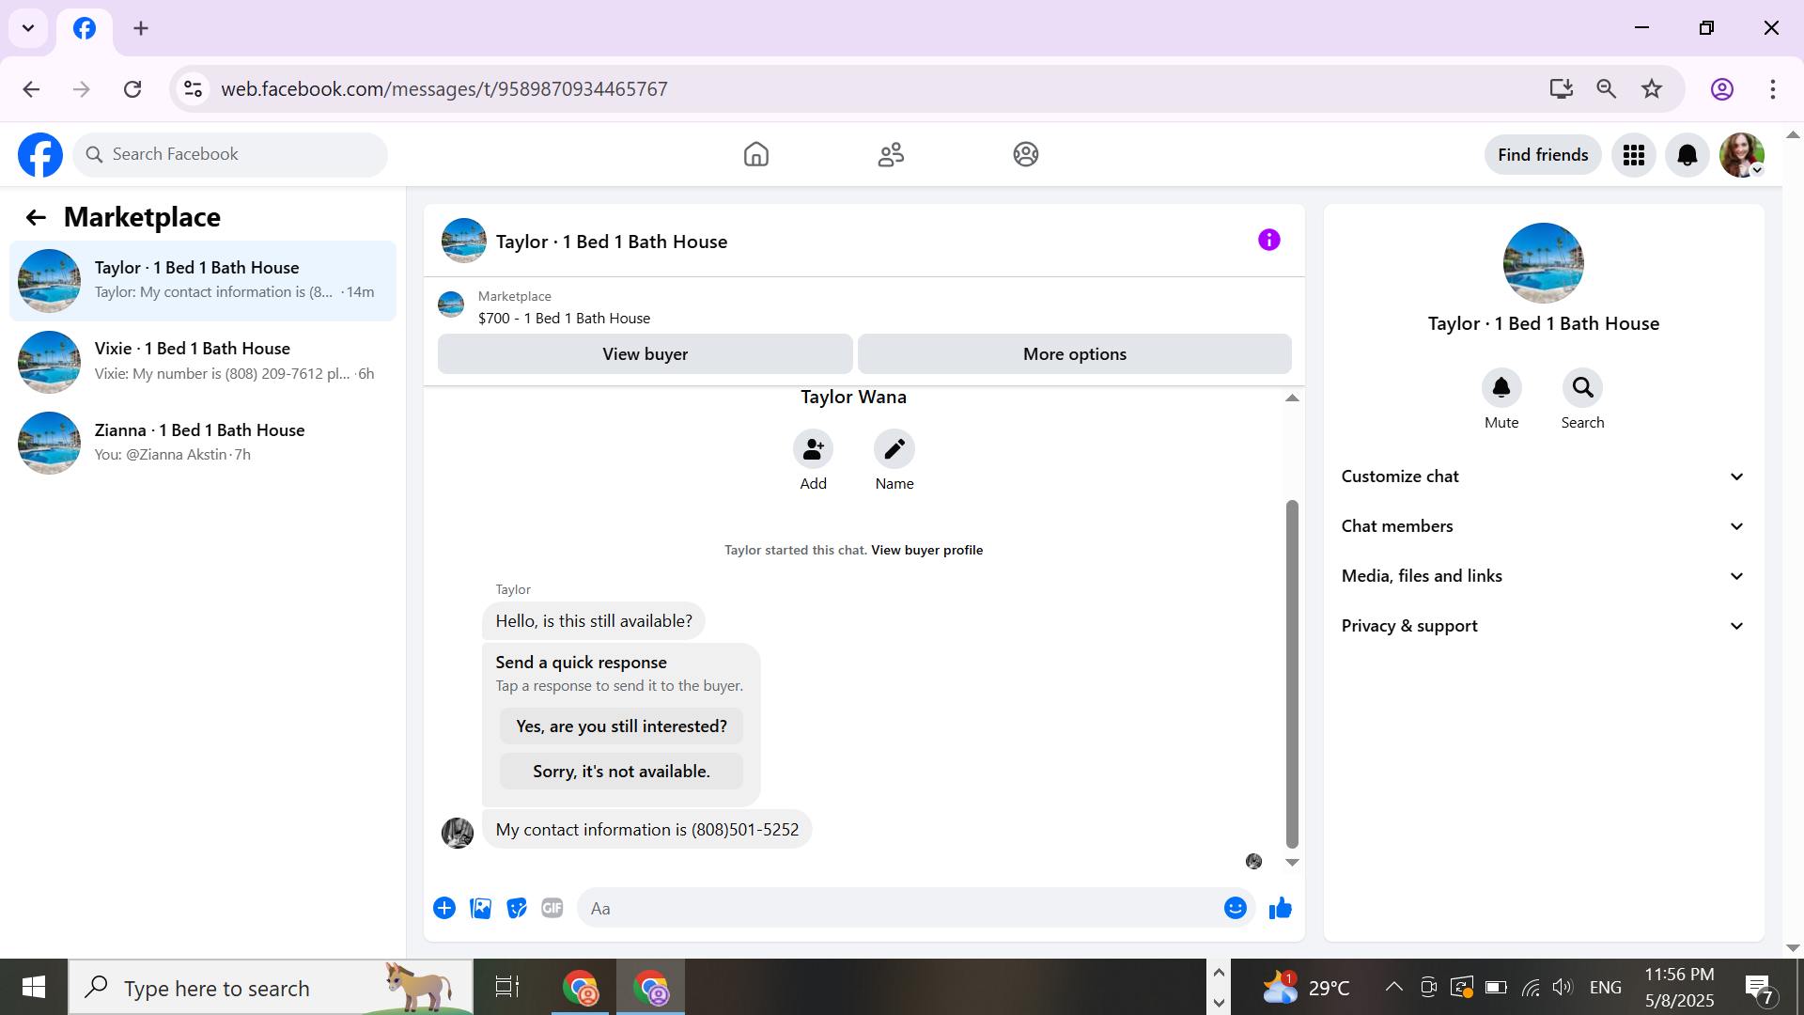Send 'Yes, are you still interested?' response

(x=621, y=726)
